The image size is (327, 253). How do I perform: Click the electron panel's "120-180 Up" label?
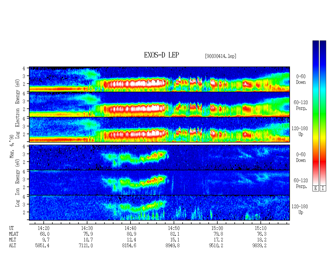coord(300,132)
